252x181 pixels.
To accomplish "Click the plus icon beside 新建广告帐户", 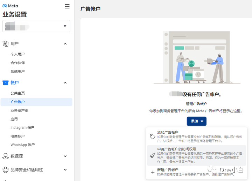I will (153, 172).
